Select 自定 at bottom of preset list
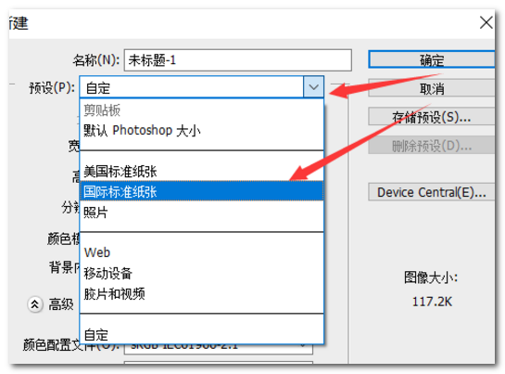505x374 pixels. tap(202, 335)
